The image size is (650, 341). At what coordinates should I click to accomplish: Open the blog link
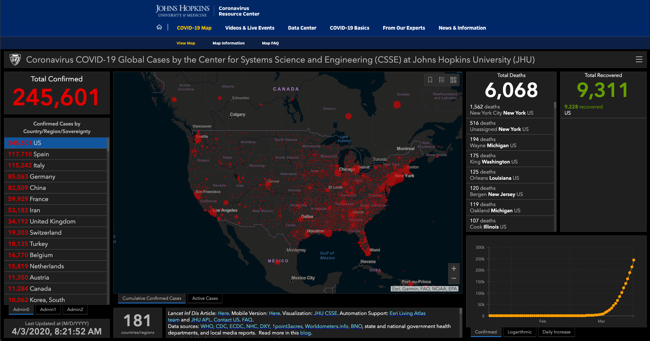click(305, 333)
